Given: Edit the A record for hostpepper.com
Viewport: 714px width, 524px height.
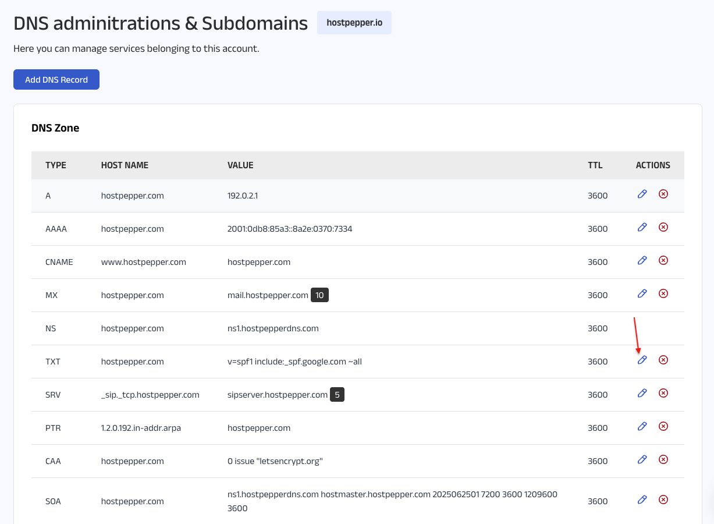Looking at the screenshot, I should pos(642,194).
